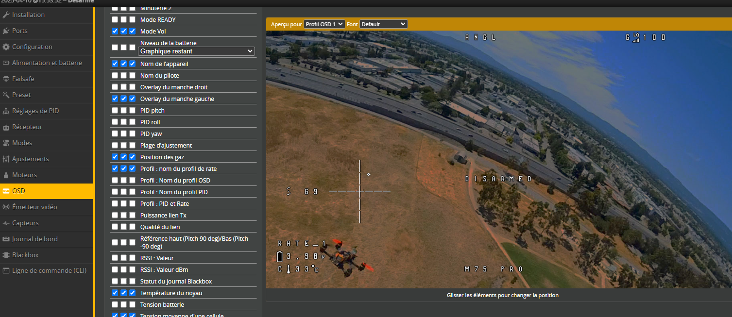Click the Ports plug icon in sidebar
The width and height of the screenshot is (732, 317).
[6, 31]
